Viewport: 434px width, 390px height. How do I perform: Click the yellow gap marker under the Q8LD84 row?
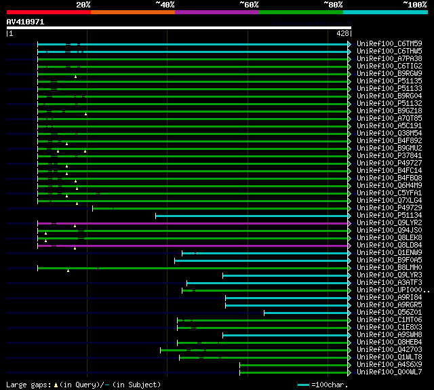tap(75, 248)
